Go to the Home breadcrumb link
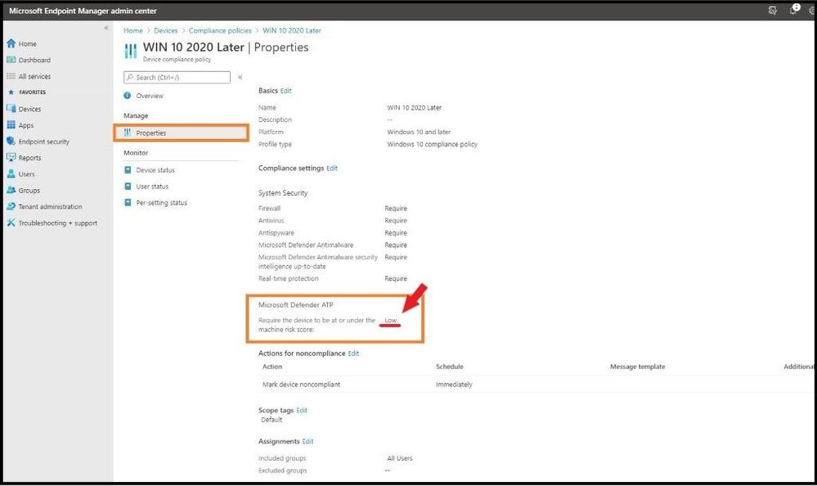 132,31
